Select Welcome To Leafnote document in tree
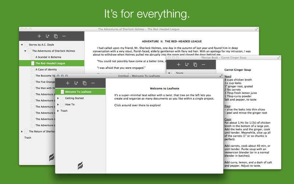Screen dimensions: 294x184 (80, 92)
